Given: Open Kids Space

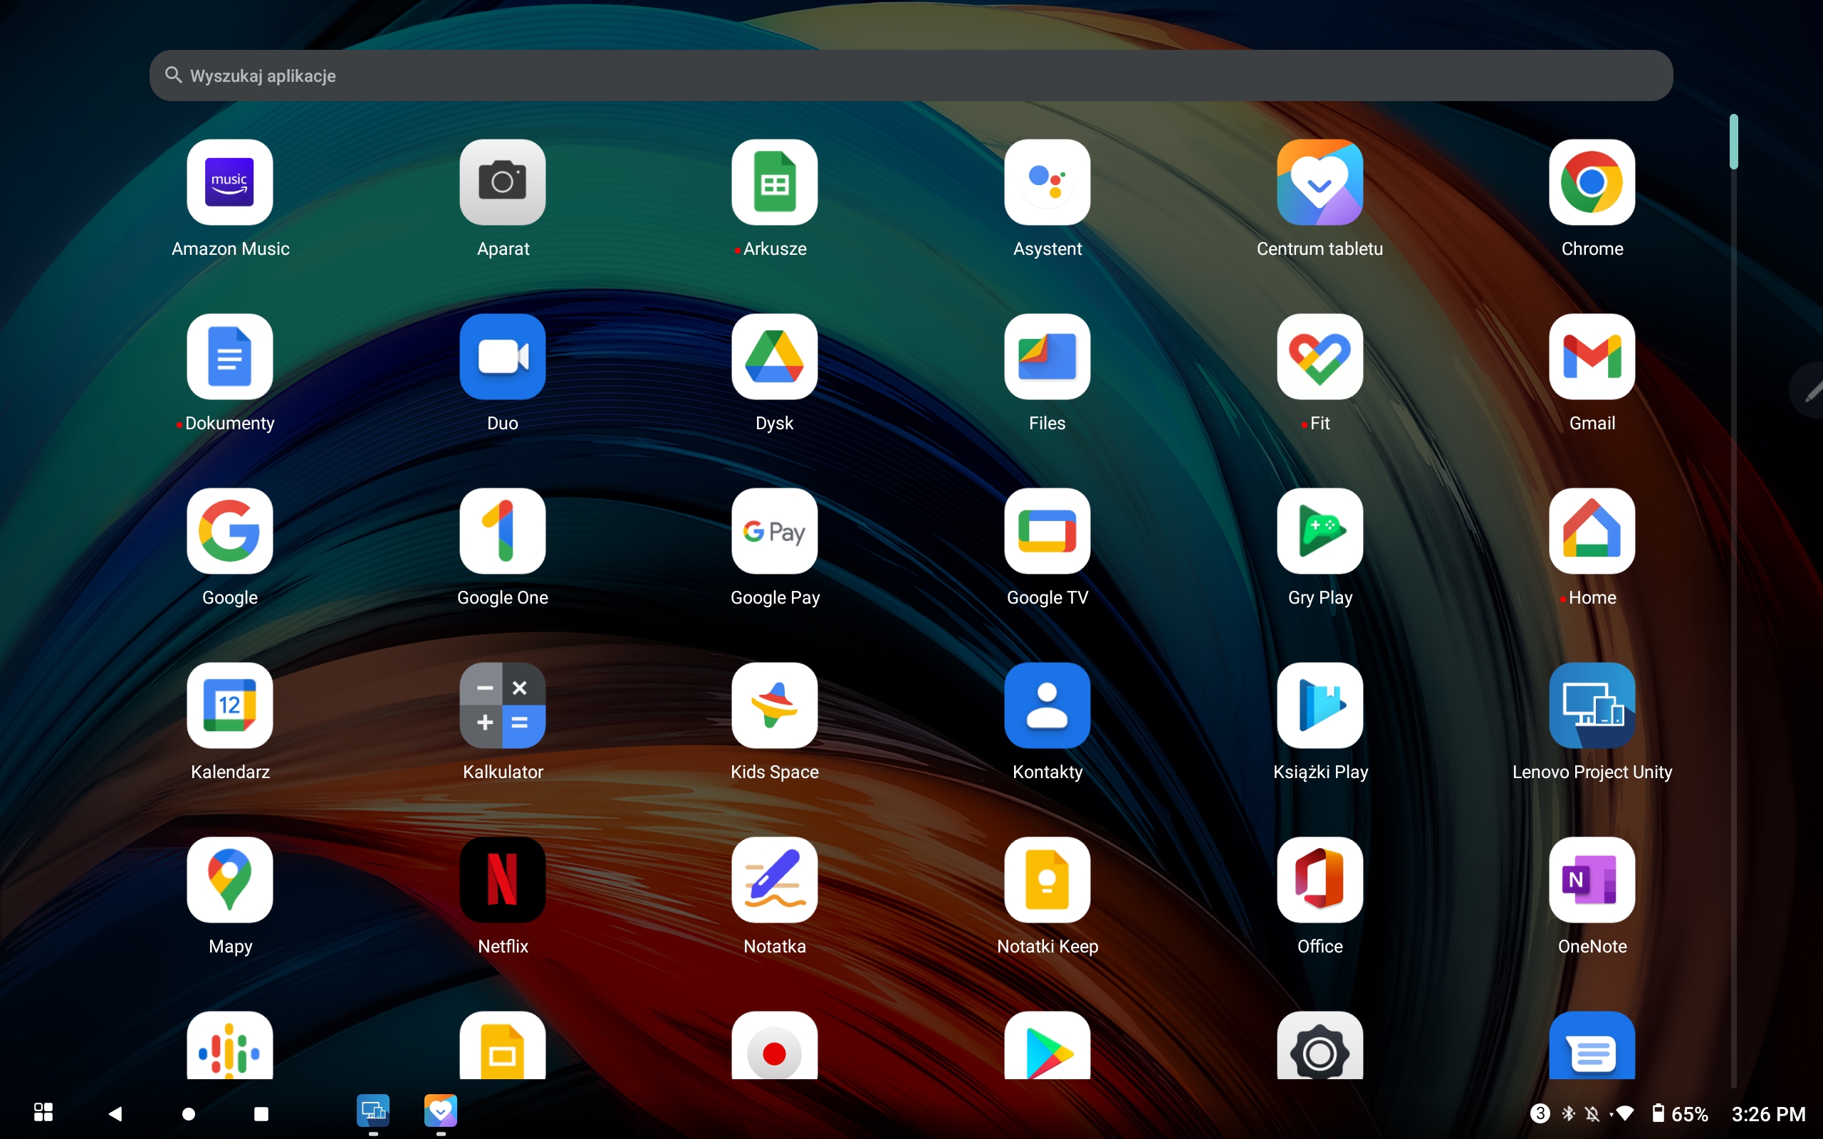Looking at the screenshot, I should click(774, 705).
